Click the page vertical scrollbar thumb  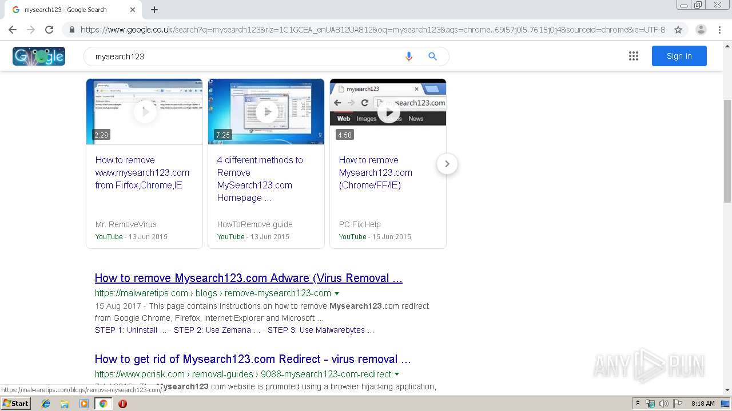pos(727,151)
